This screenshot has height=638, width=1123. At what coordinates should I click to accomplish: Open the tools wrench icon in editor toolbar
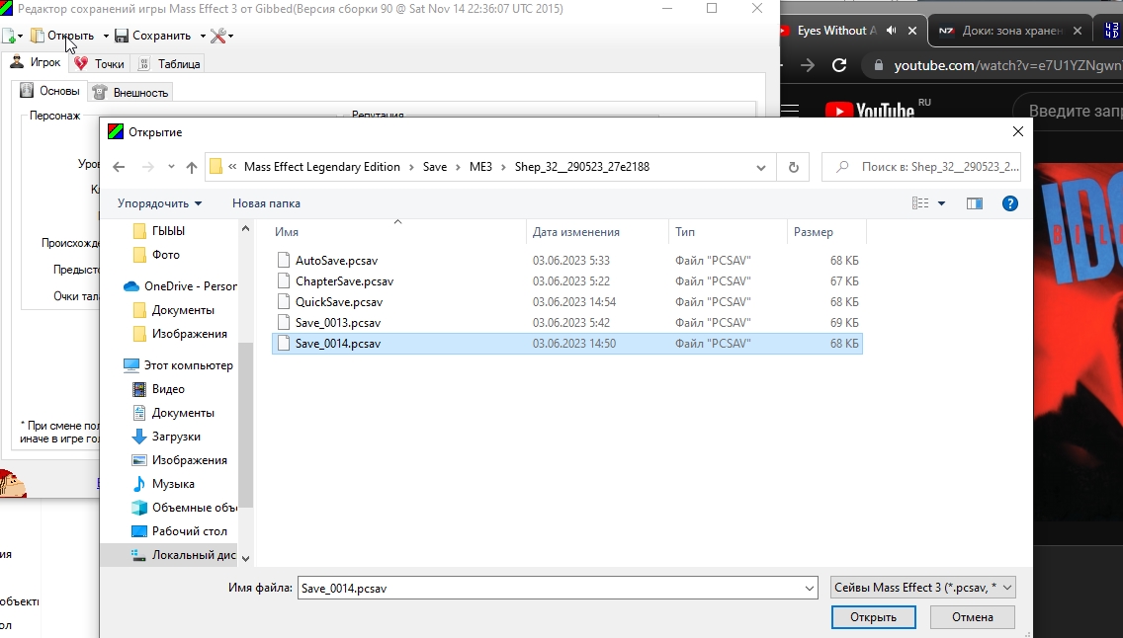pyautogui.click(x=217, y=35)
